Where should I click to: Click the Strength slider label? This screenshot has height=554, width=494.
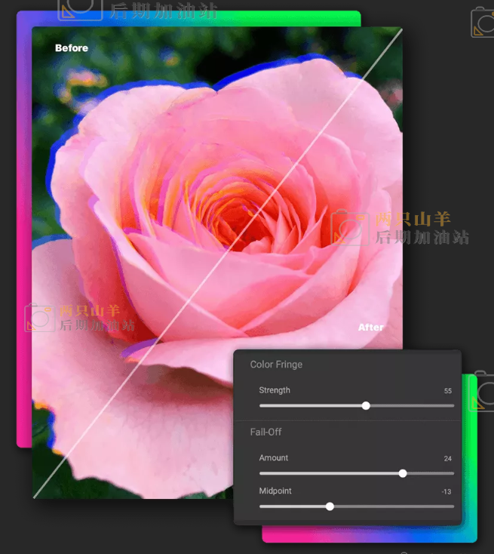point(275,390)
